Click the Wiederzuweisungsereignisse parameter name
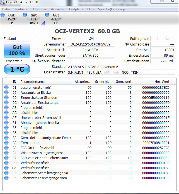Image resolution: width=179 pixels, height=194 pixels. [42, 153]
